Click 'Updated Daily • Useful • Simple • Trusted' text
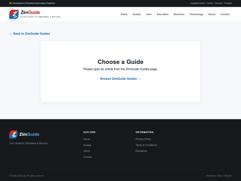The image size is (241, 181). tap(211, 3)
